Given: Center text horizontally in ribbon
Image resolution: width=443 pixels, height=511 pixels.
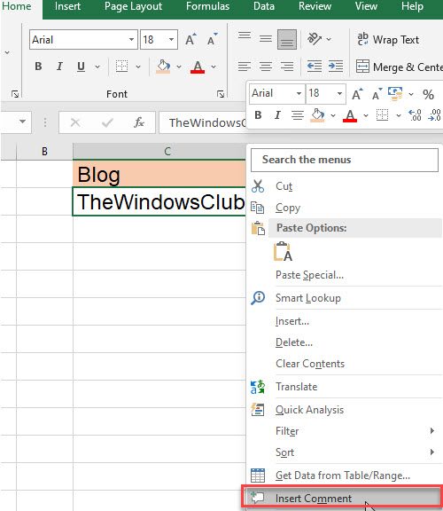Looking at the screenshot, I should [266, 67].
